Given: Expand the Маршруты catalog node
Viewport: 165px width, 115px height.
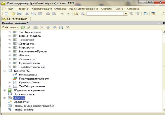Looking at the screenshot, I should click(10, 47).
